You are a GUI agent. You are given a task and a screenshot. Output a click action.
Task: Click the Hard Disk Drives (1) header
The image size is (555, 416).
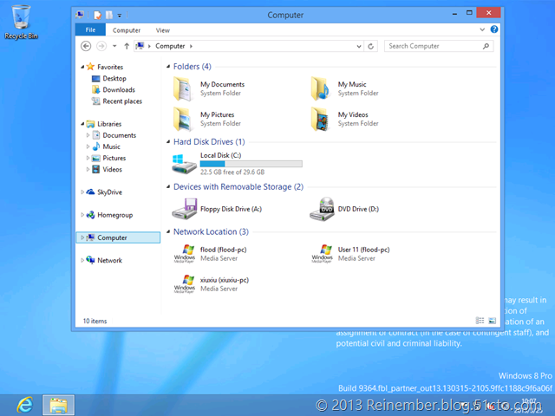click(209, 142)
